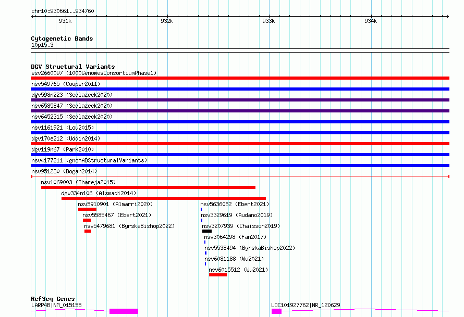Click the dgv334n106 (Alsmadi2014) red bar

click(x=164, y=198)
